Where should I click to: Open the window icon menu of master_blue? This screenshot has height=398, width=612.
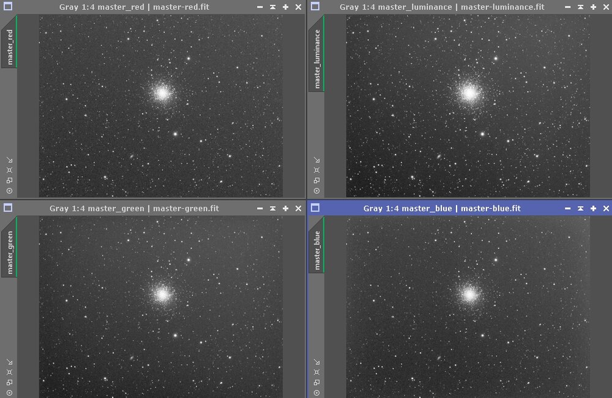click(x=315, y=208)
